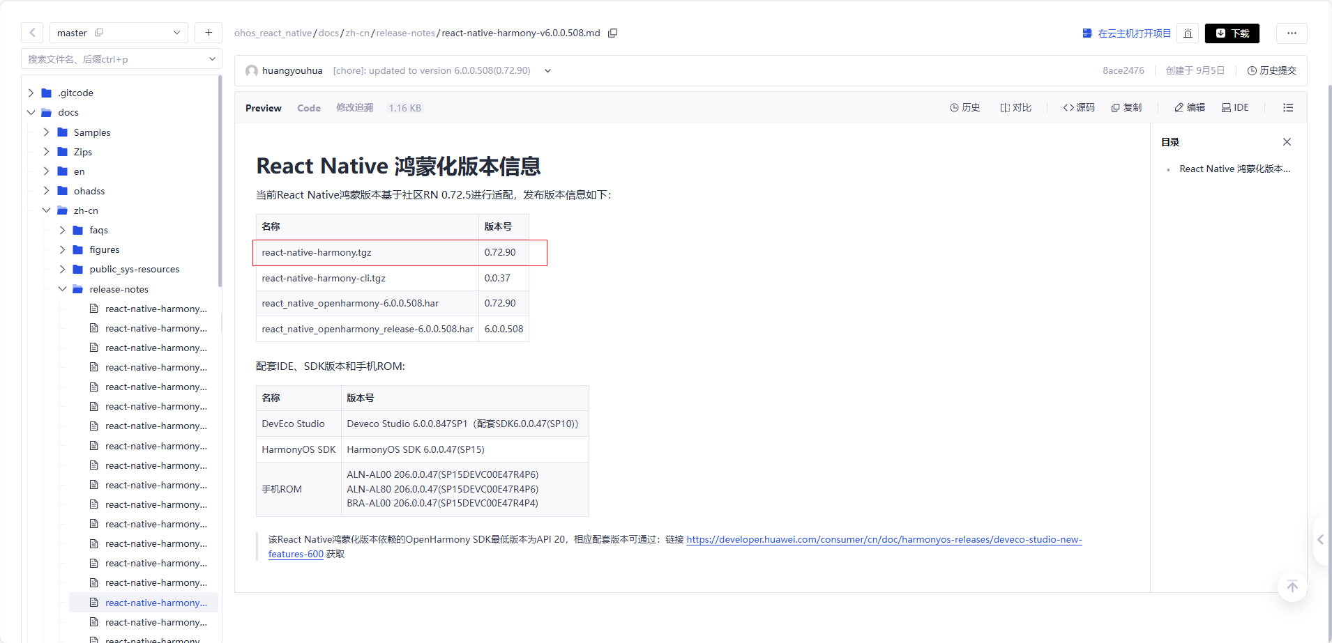
Task: Click react_native_openharmony-6.0.0.508.har cell
Action: [368, 304]
